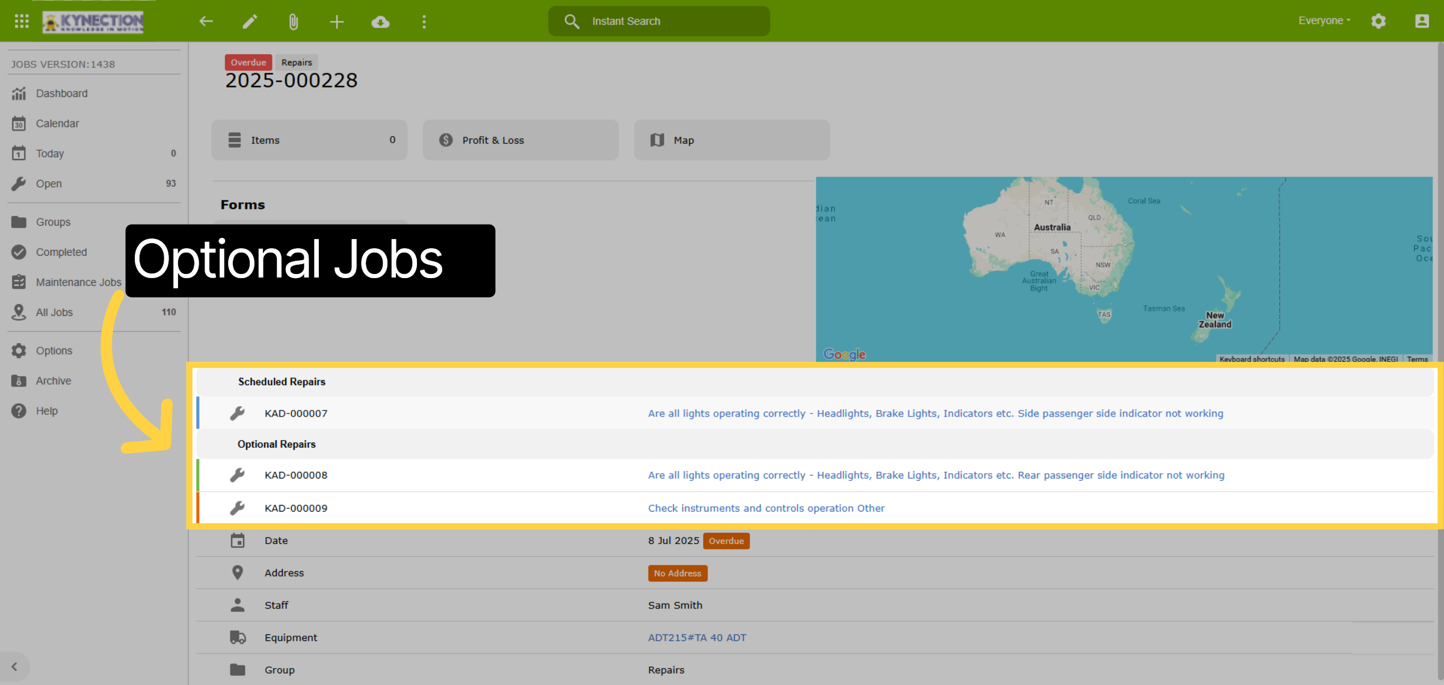This screenshot has width=1444, height=685.
Task: Click the cloud download icon
Action: [x=380, y=22]
